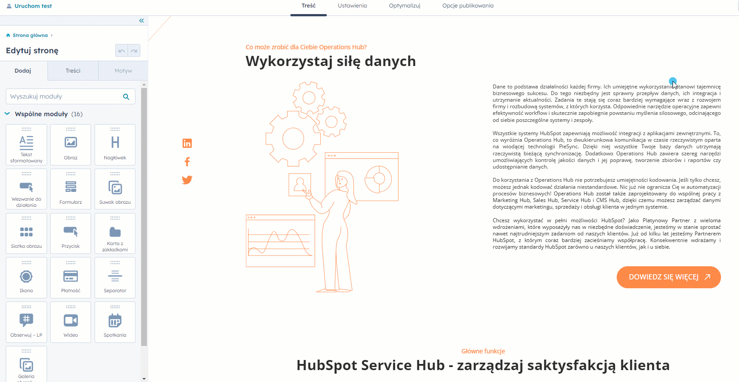Add the Galeria gallery module
The width and height of the screenshot is (739, 382).
(x=26, y=364)
